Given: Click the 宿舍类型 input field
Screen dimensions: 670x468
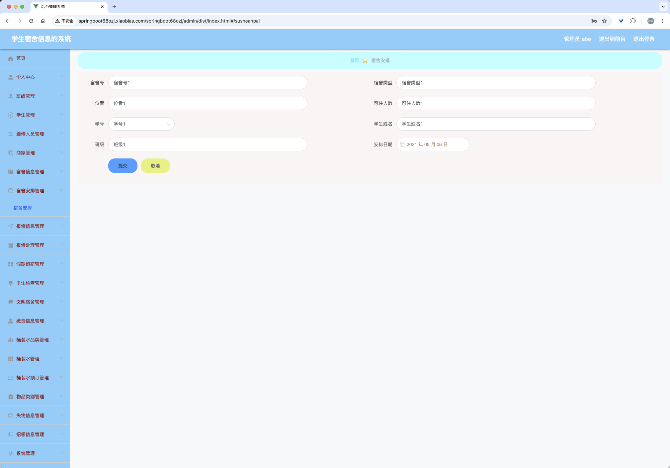Looking at the screenshot, I should coord(496,83).
